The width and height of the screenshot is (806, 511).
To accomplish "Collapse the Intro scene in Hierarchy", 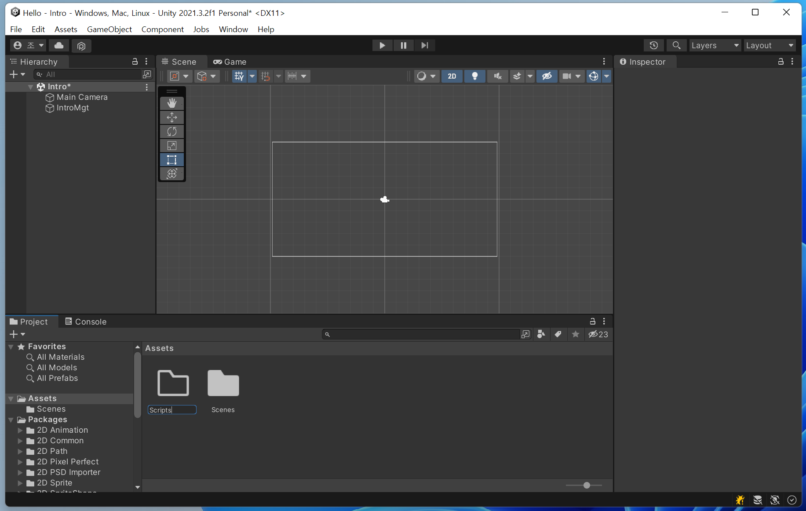I will click(x=31, y=87).
